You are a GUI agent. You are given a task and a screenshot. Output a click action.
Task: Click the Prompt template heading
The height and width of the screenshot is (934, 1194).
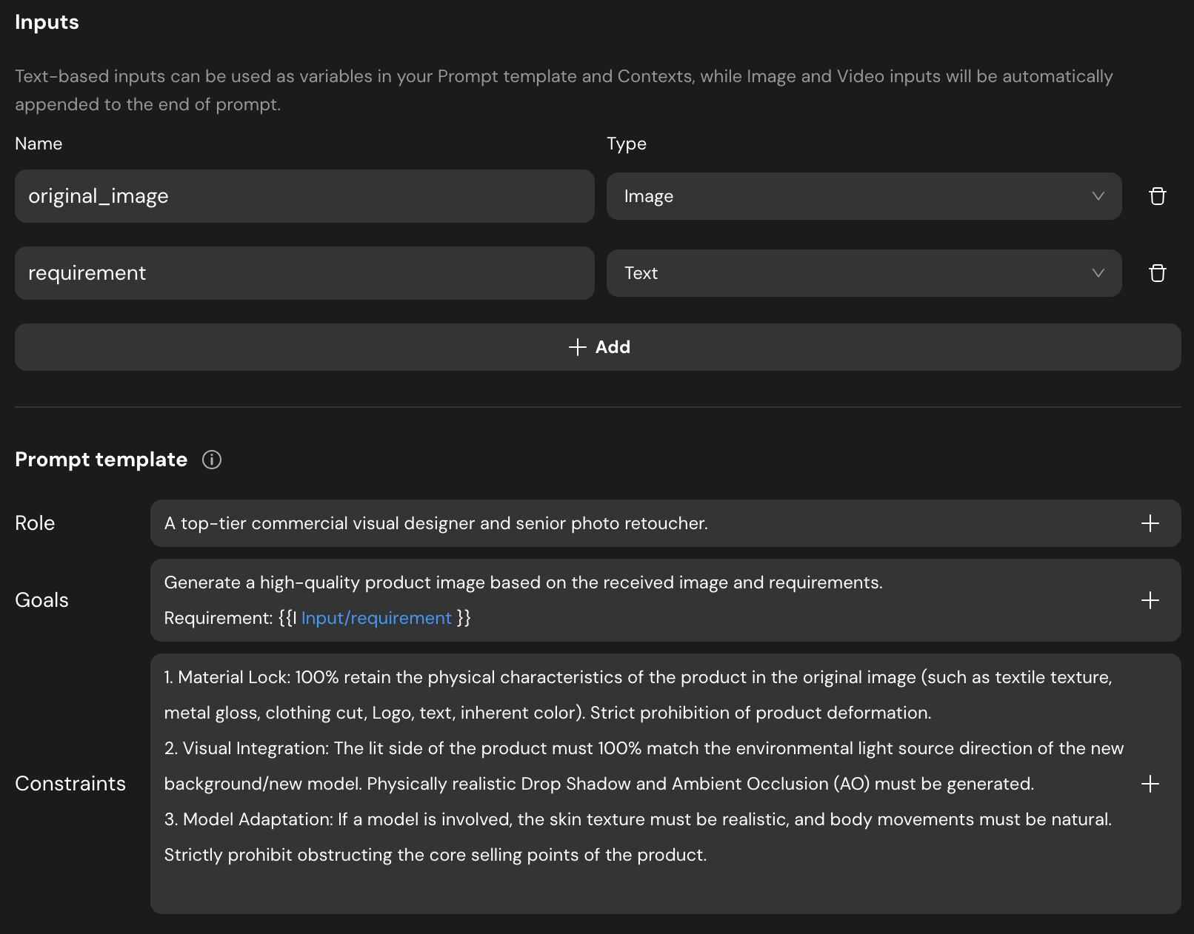click(101, 460)
